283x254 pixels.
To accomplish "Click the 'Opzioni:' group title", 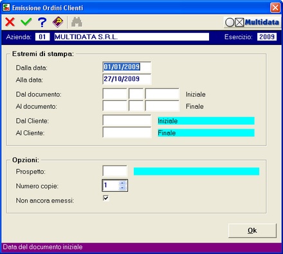I will tap(26, 160).
